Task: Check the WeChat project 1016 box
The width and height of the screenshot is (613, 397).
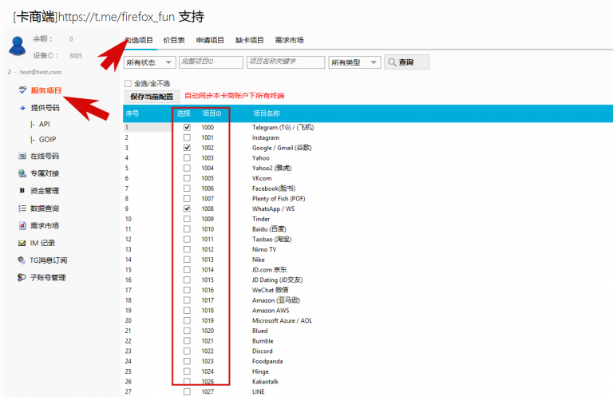Action: 187,290
